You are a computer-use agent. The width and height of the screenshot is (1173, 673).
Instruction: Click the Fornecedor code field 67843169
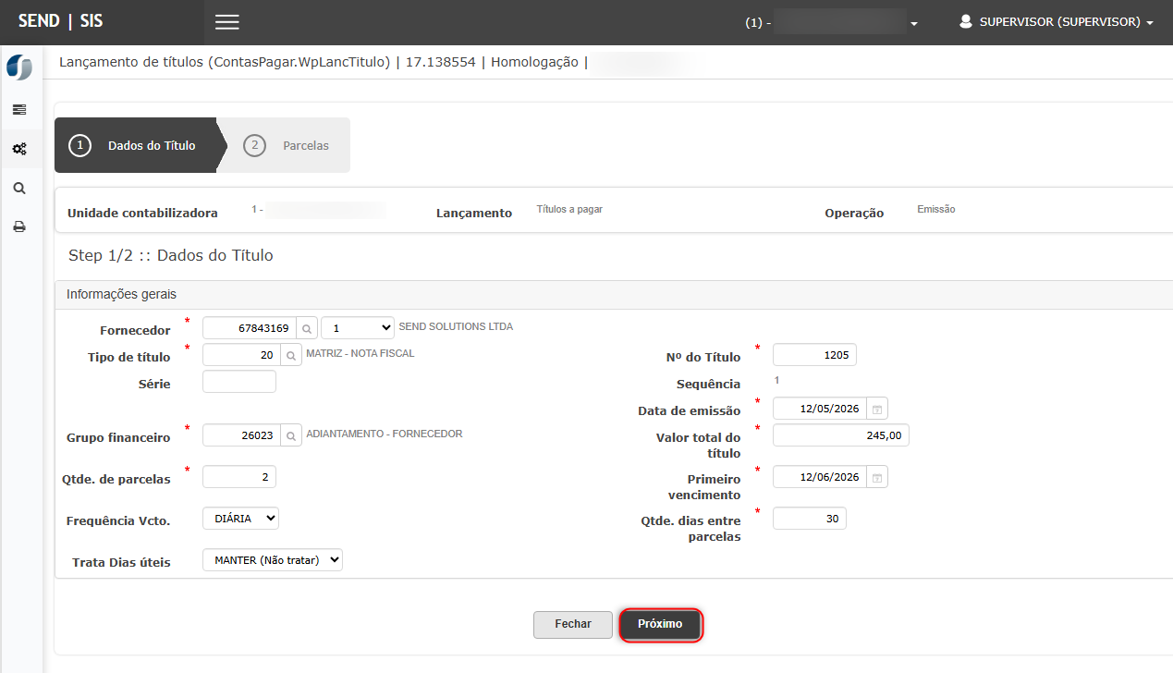(x=249, y=328)
